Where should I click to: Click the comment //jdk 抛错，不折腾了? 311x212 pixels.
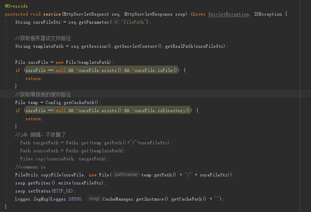pyautogui.click(x=41, y=135)
